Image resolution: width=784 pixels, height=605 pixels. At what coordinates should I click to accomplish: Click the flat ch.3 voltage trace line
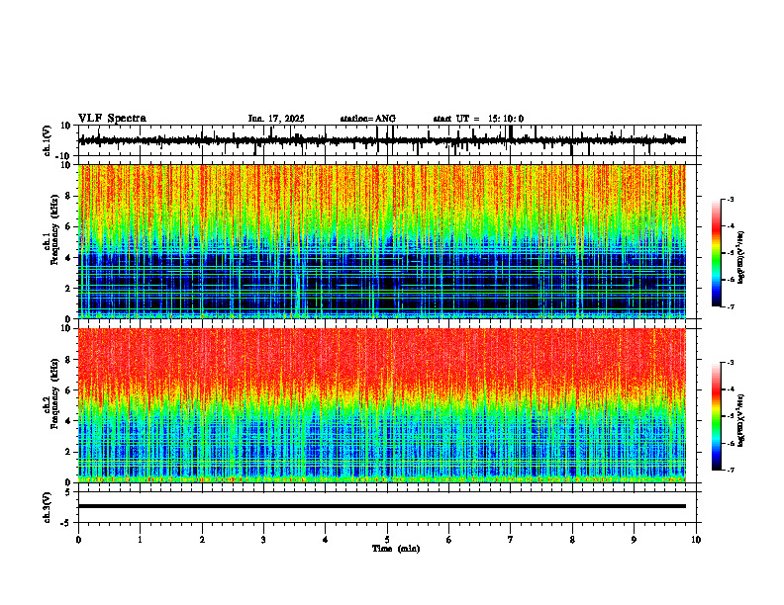click(381, 506)
